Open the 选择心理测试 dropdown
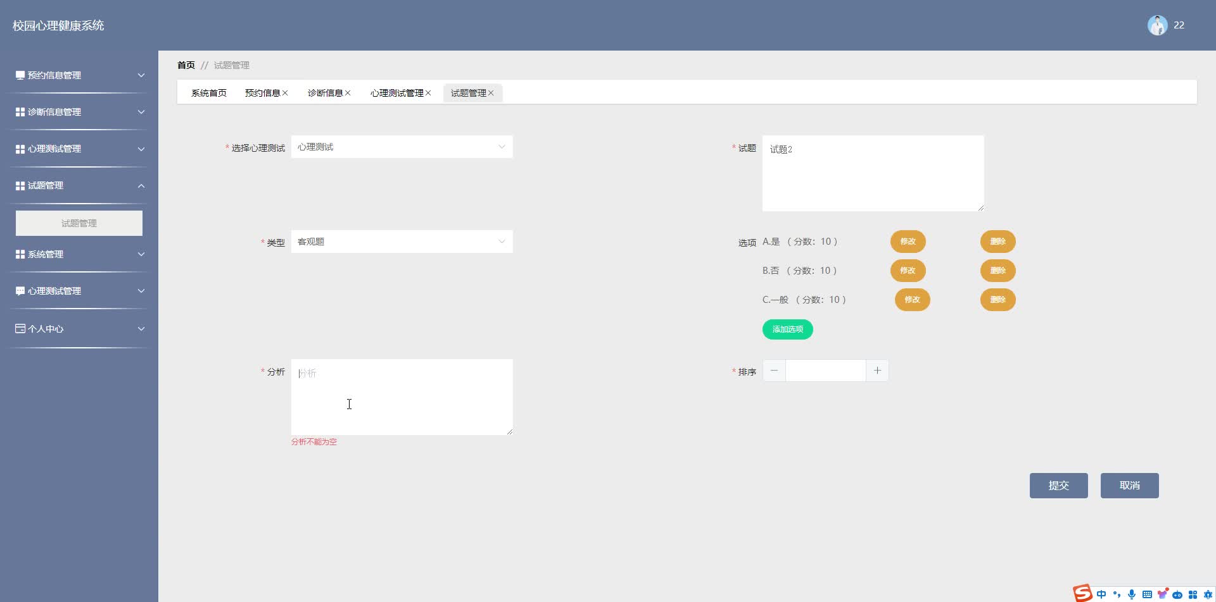This screenshot has height=602, width=1216. pyautogui.click(x=402, y=147)
